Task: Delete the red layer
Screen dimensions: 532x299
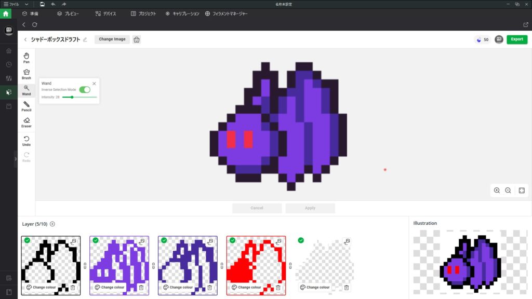Action: 278,288
